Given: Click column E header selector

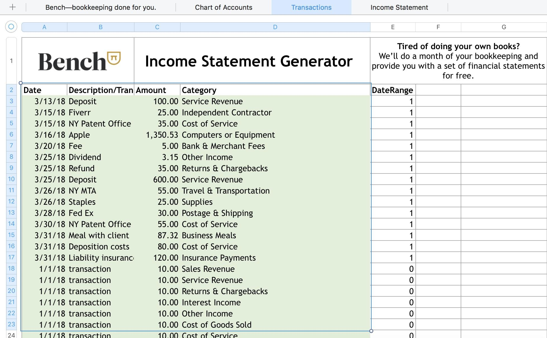Looking at the screenshot, I should point(393,27).
